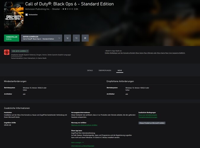200x148 pixels.
Task: Switch to the Überprüfungen tab
Action: click(105, 70)
